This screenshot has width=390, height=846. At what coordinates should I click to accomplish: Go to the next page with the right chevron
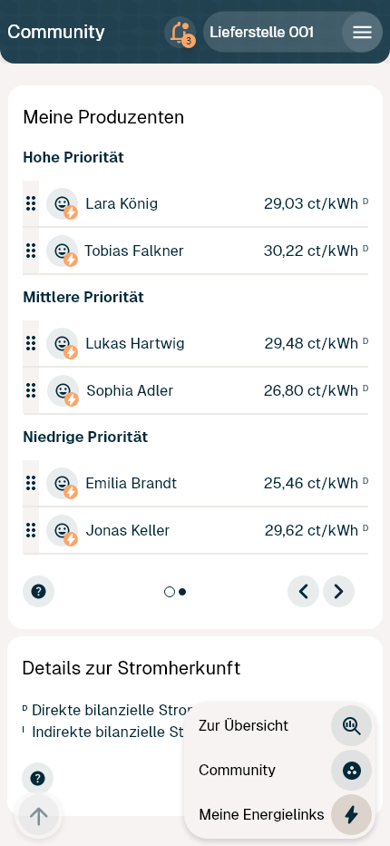(x=338, y=592)
